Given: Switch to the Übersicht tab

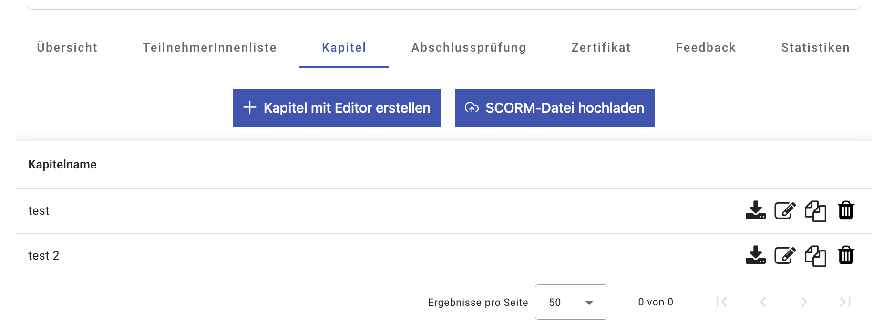Looking at the screenshot, I should (67, 48).
